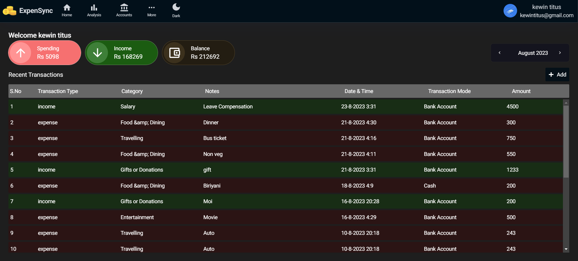This screenshot has height=261, width=578.
Task: Select the Dinner transaction note
Action: pyautogui.click(x=211, y=123)
